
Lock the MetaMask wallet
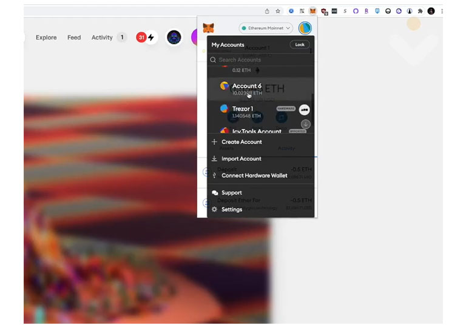300,44
